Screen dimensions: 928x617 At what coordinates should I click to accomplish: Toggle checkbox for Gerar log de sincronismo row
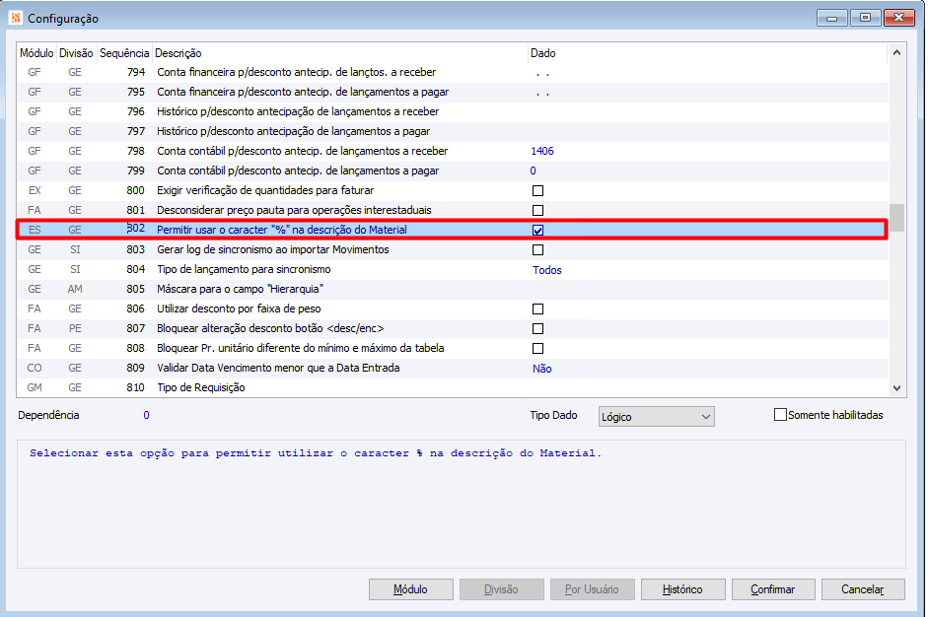(537, 249)
